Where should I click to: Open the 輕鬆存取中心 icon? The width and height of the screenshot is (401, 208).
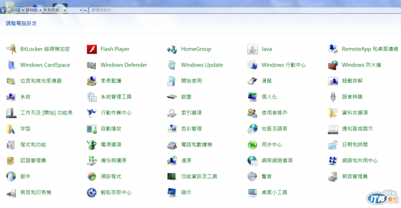coord(92,192)
